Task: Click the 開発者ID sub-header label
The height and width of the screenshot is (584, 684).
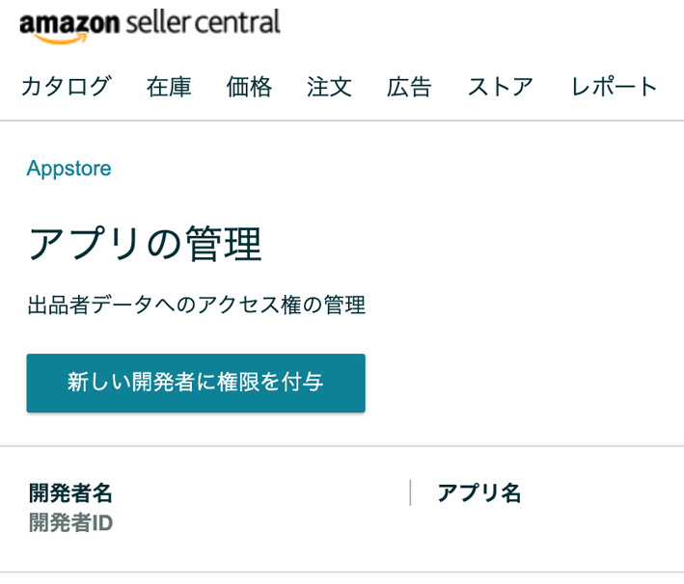Action: [70, 522]
